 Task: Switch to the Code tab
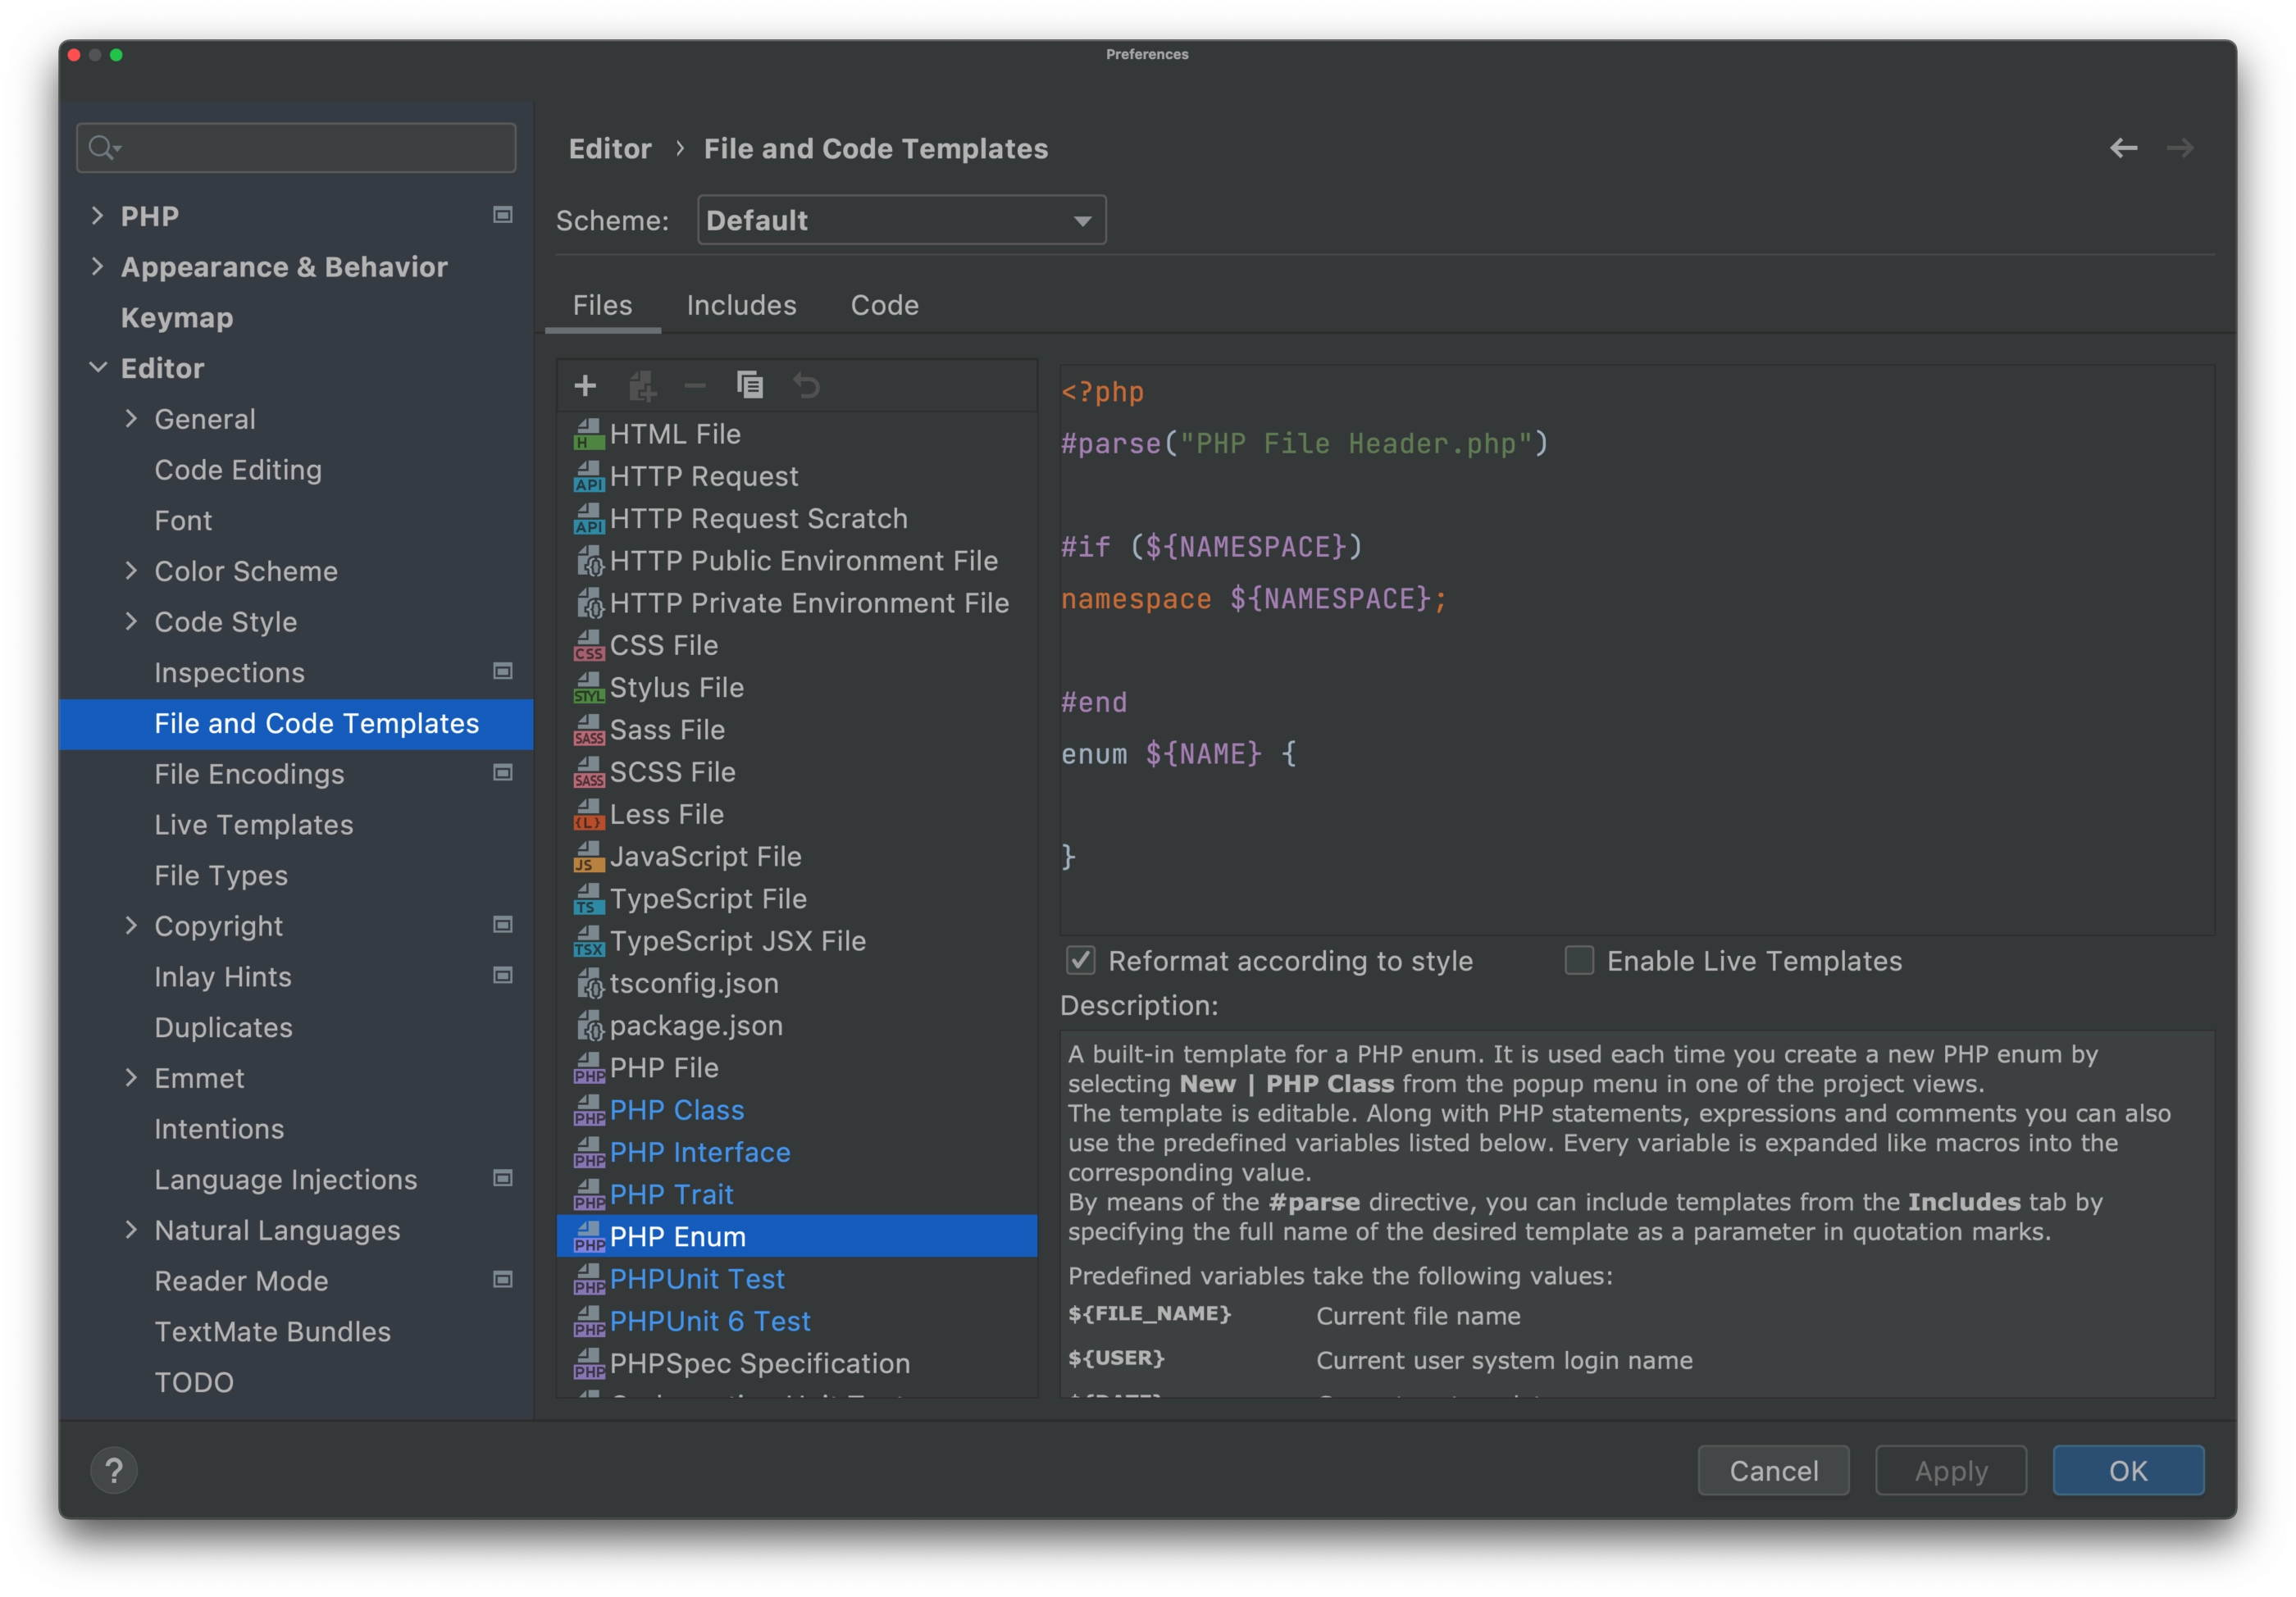884,305
